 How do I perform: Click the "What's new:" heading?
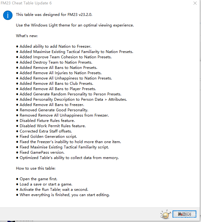(27, 36)
